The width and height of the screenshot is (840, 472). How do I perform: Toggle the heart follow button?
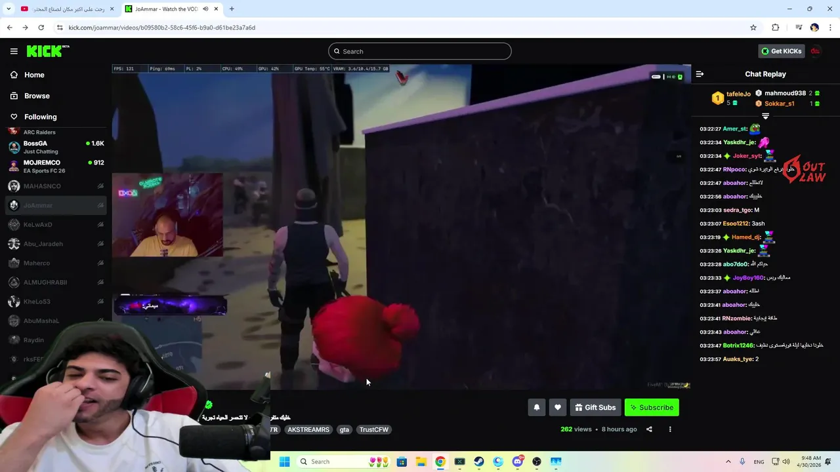(x=558, y=407)
